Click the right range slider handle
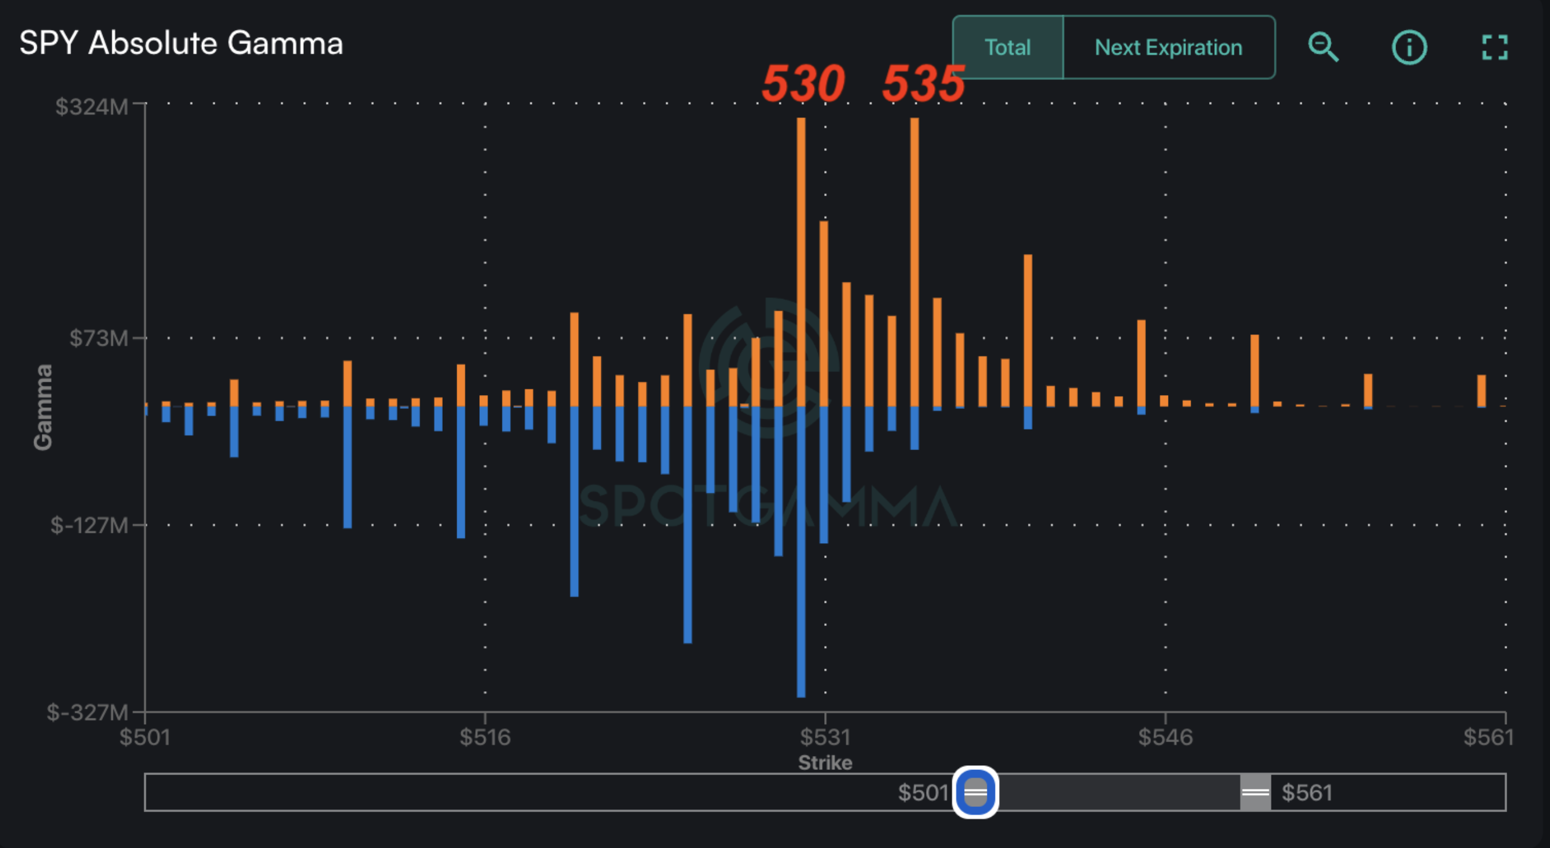Image resolution: width=1550 pixels, height=848 pixels. [1255, 792]
